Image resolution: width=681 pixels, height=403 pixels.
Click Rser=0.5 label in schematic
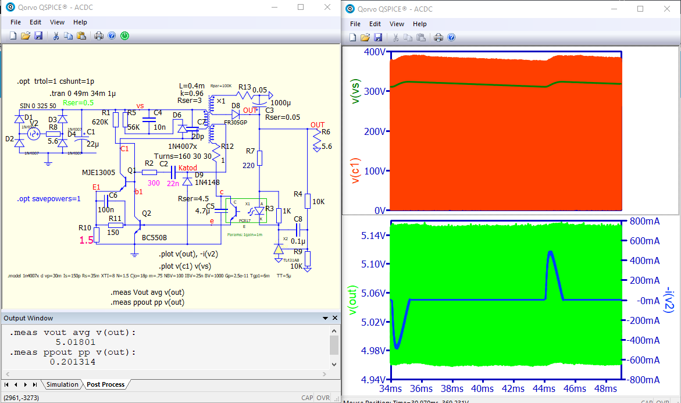(78, 103)
